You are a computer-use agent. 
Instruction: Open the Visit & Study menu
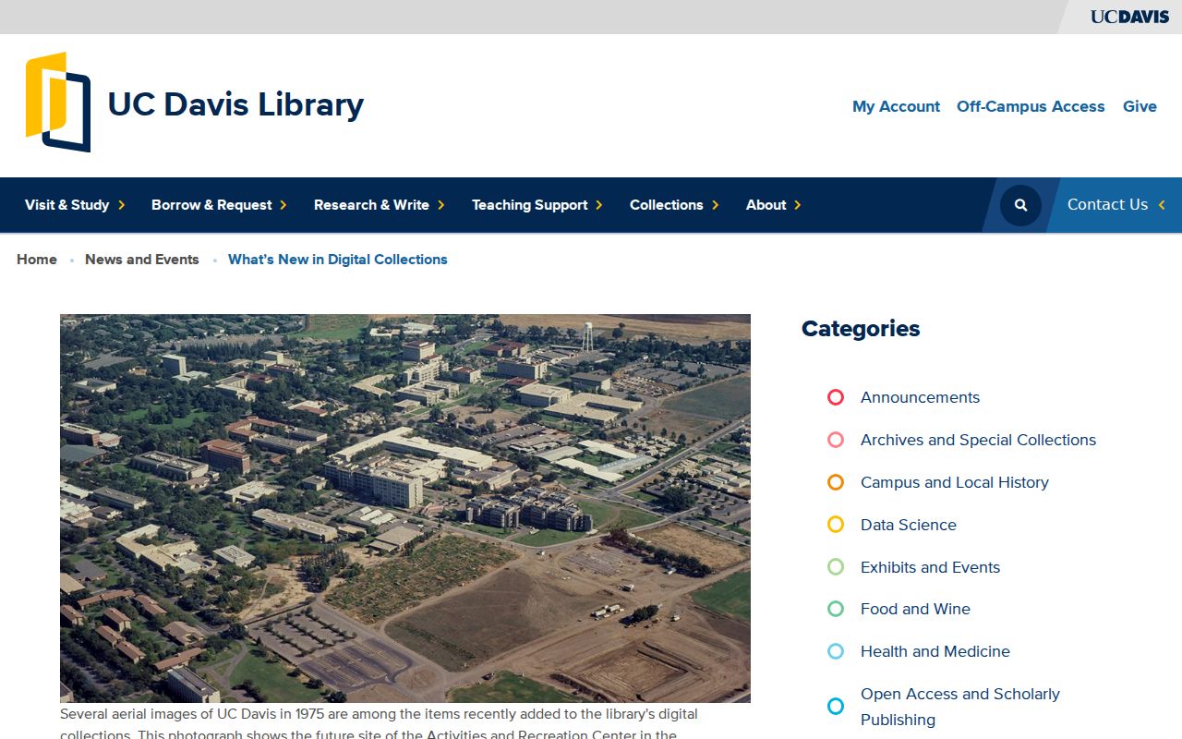67,205
